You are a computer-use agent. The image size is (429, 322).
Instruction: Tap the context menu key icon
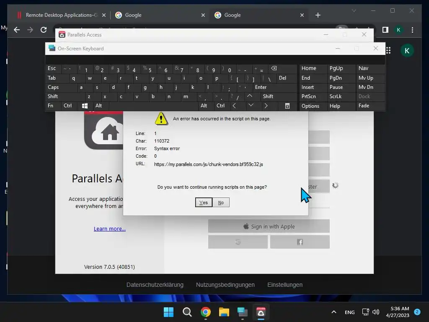[x=287, y=106]
